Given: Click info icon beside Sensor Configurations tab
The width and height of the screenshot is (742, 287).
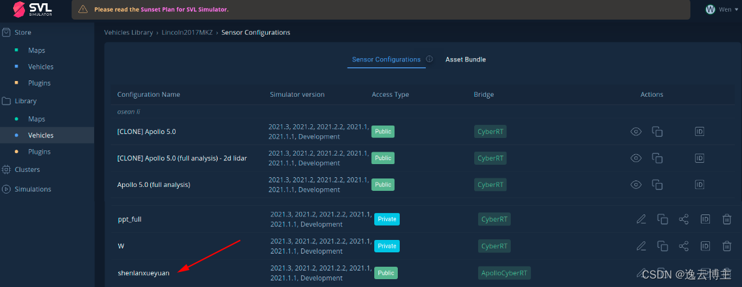Looking at the screenshot, I should point(429,59).
